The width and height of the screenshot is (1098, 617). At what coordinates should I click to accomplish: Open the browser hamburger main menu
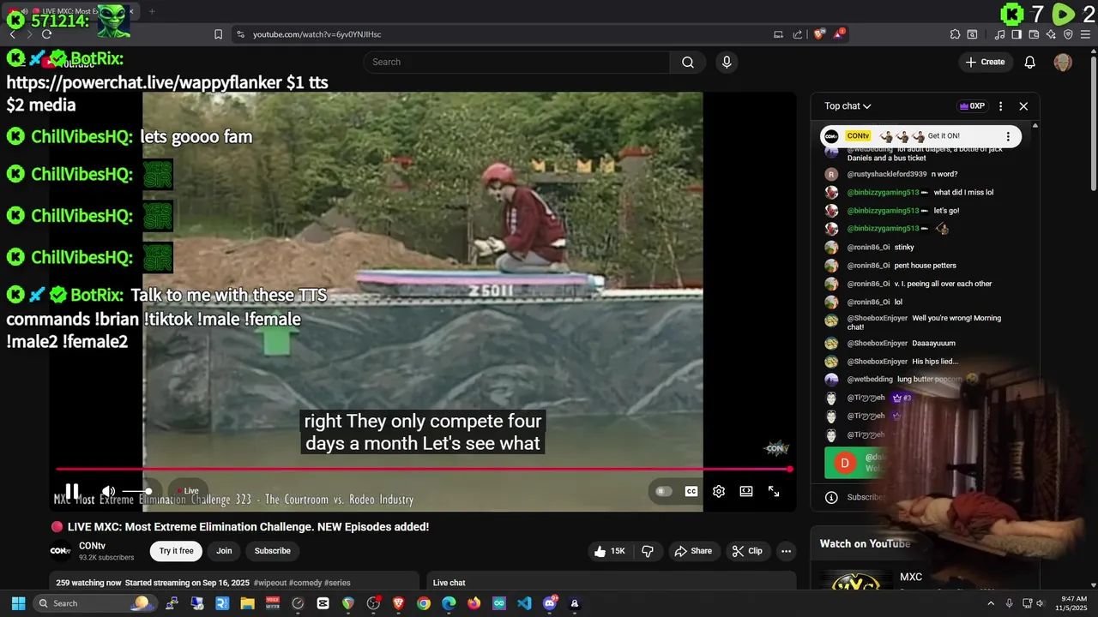[x=1084, y=34]
